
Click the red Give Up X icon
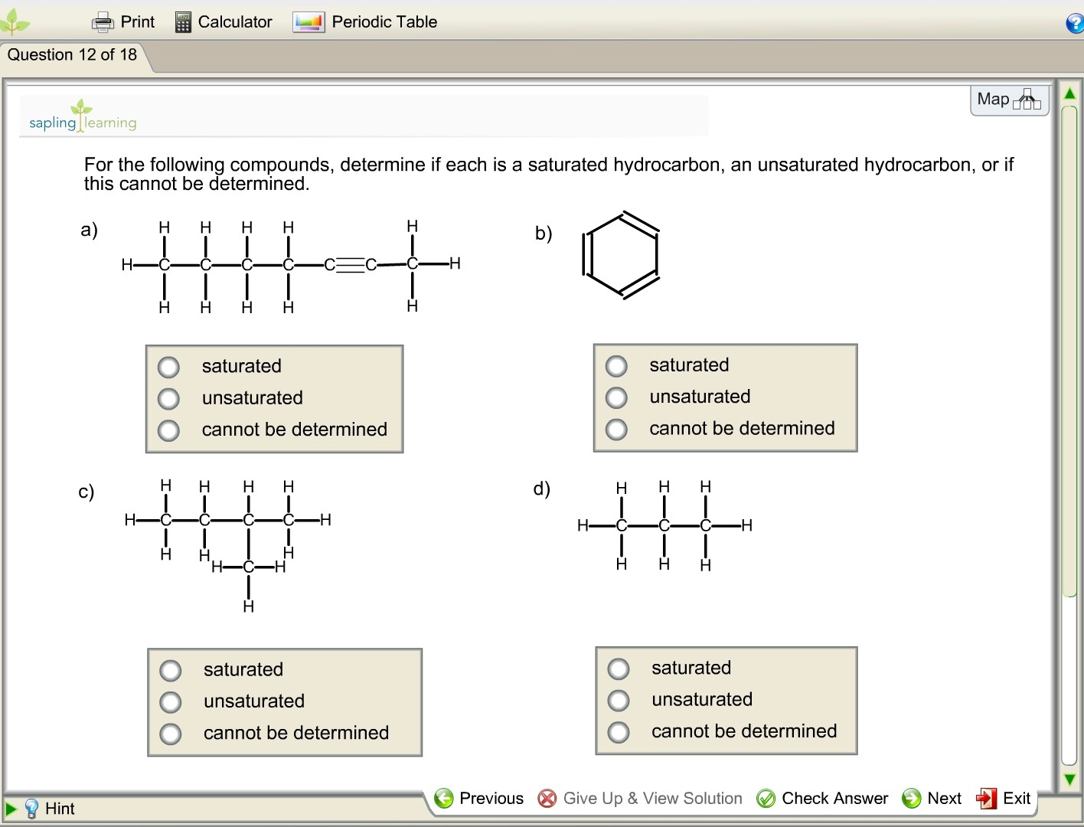coord(546,798)
